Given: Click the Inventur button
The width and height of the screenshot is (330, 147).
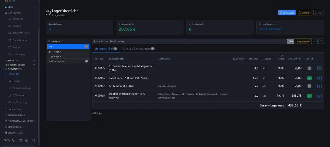Looking at the screenshot, I should [x=304, y=13].
